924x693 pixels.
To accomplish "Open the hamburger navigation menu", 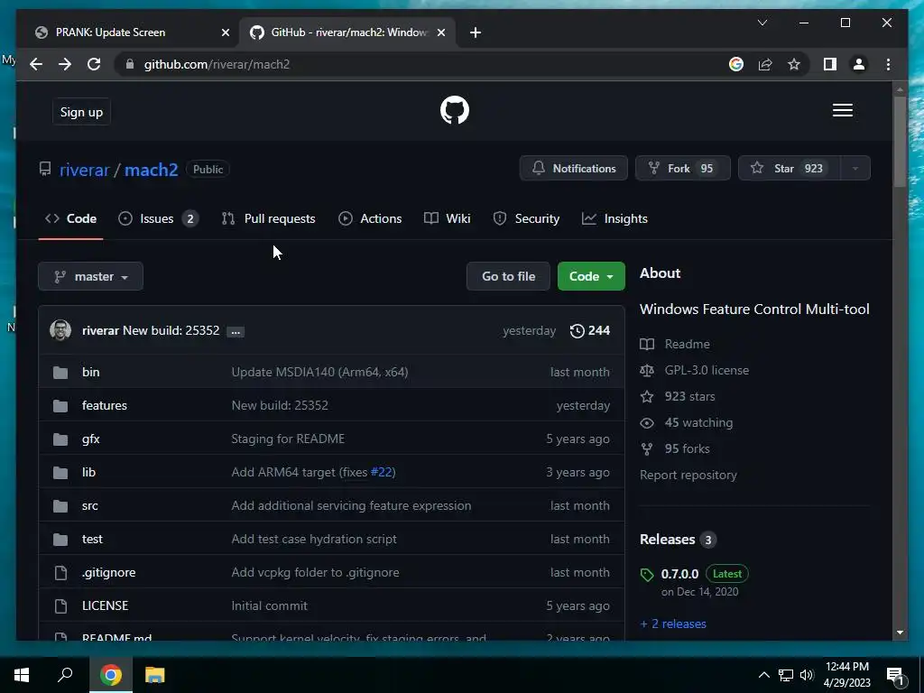I will pos(842,110).
